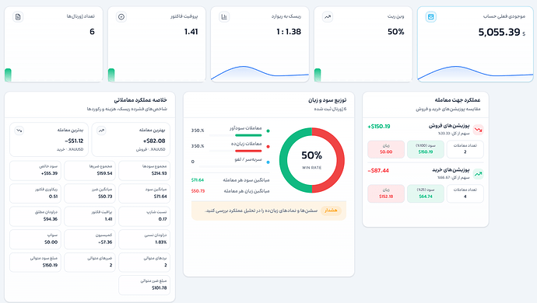Viewport: 537px width, 303px height.
Task: Click the average profit per trade value $71.64 under the legend
Action: pyautogui.click(x=198, y=180)
